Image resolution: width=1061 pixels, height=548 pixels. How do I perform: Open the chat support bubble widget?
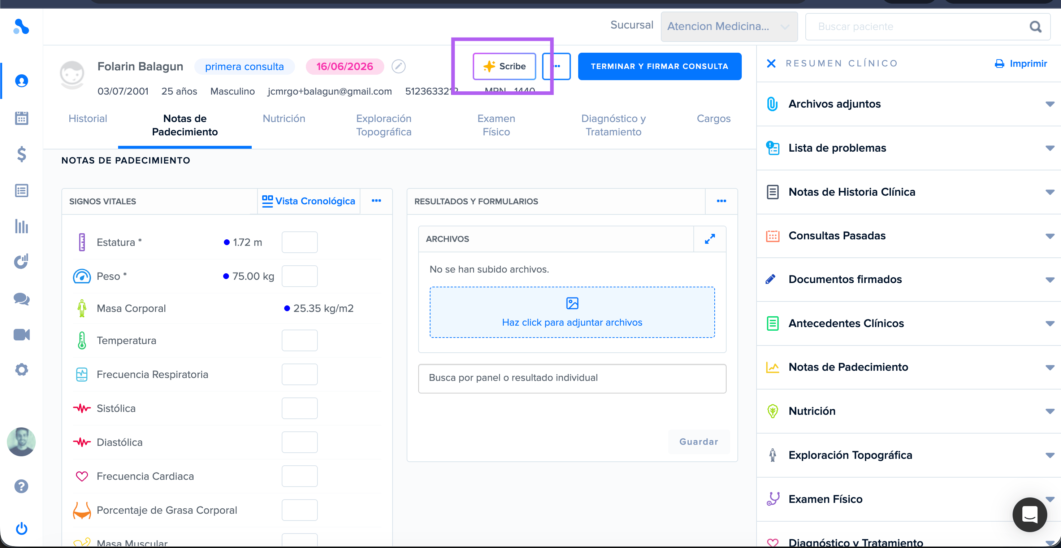(x=1030, y=514)
